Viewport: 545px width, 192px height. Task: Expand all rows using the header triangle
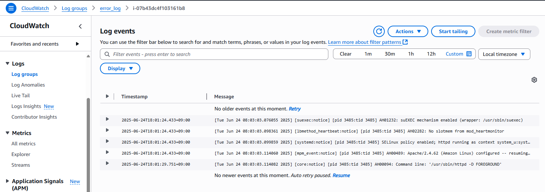pyautogui.click(x=107, y=97)
